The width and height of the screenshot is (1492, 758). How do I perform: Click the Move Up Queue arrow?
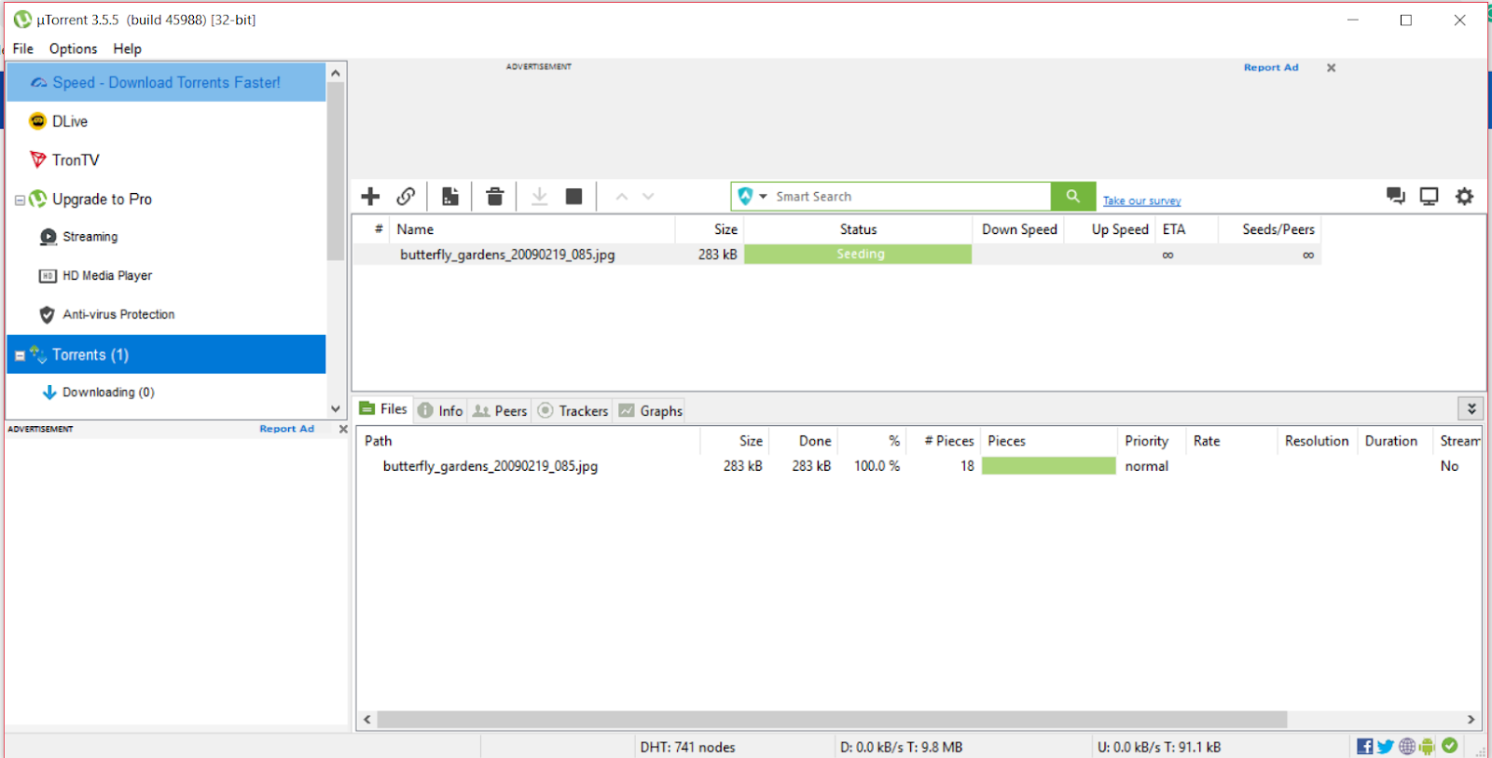[622, 197]
